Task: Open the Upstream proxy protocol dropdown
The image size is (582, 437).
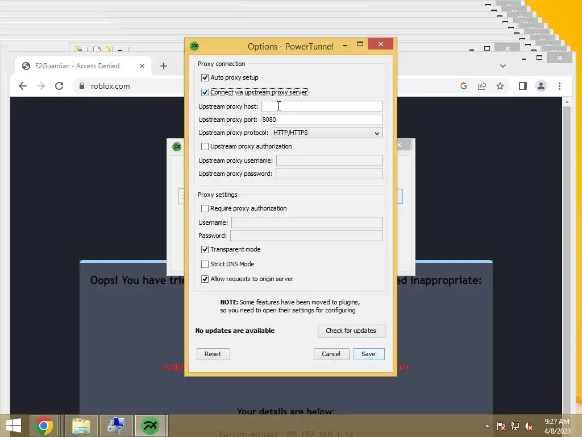Action: (x=327, y=133)
